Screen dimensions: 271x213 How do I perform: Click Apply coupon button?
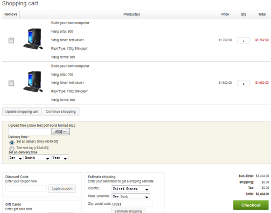[x=62, y=189]
